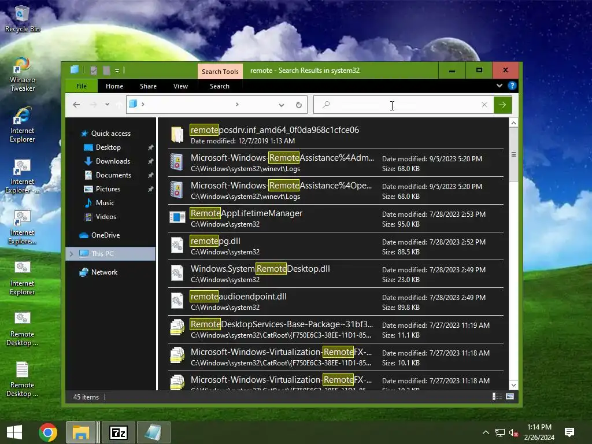Image resolution: width=592 pixels, height=444 pixels.
Task: Expand the ribbon chevron
Action: click(x=499, y=86)
